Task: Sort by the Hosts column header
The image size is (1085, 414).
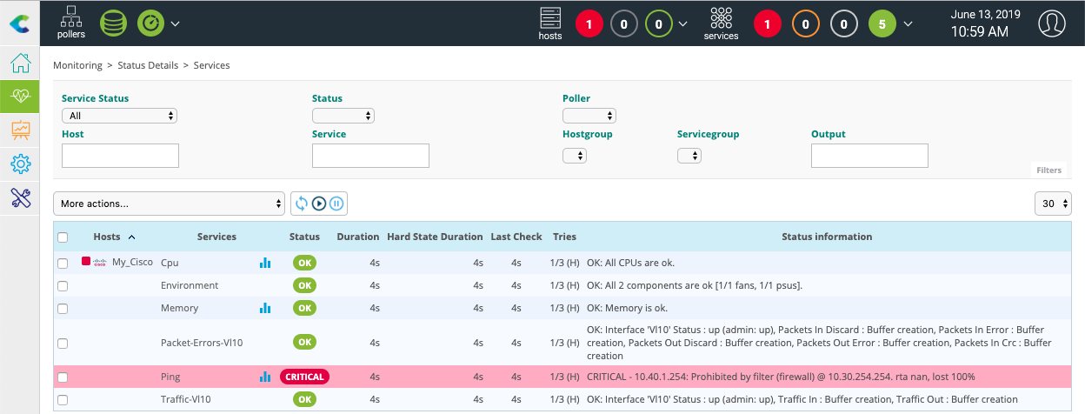Action: click(107, 237)
